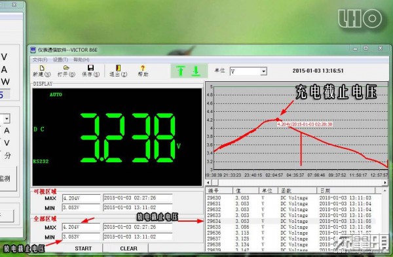Click the START button
Viewport: 393px width, 257px height.
pyautogui.click(x=83, y=248)
